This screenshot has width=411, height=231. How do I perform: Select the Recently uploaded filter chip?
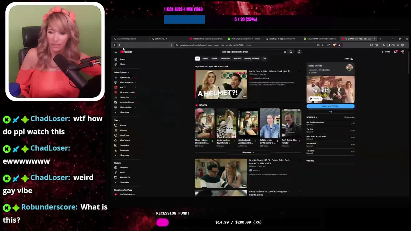pos(251,59)
